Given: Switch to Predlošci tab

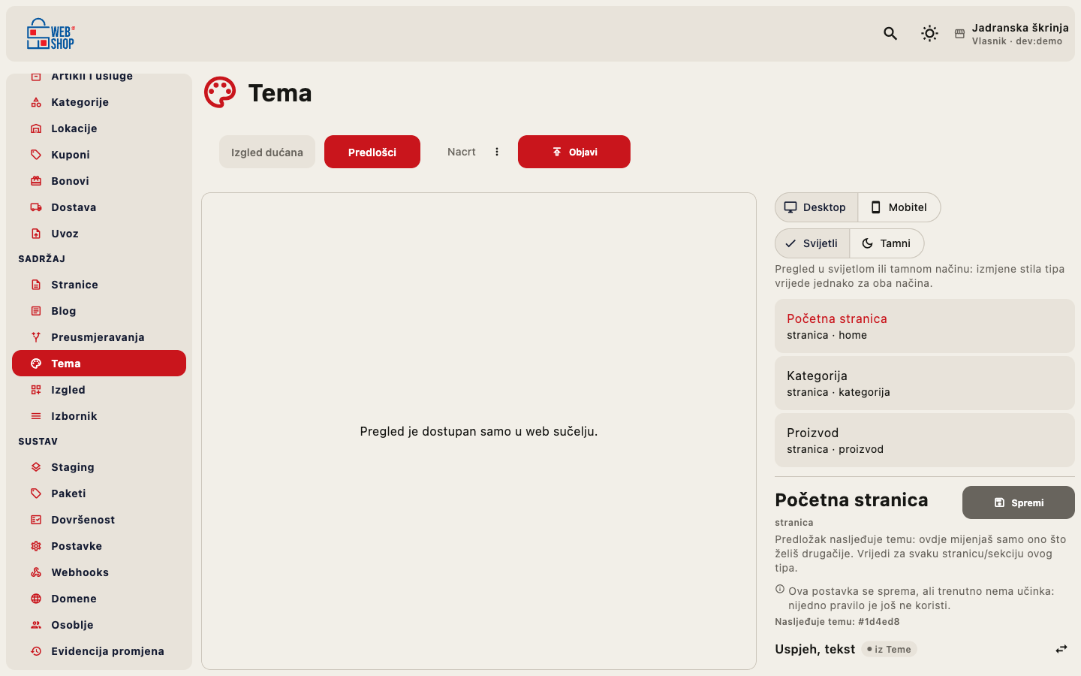Looking at the screenshot, I should click(x=372, y=152).
